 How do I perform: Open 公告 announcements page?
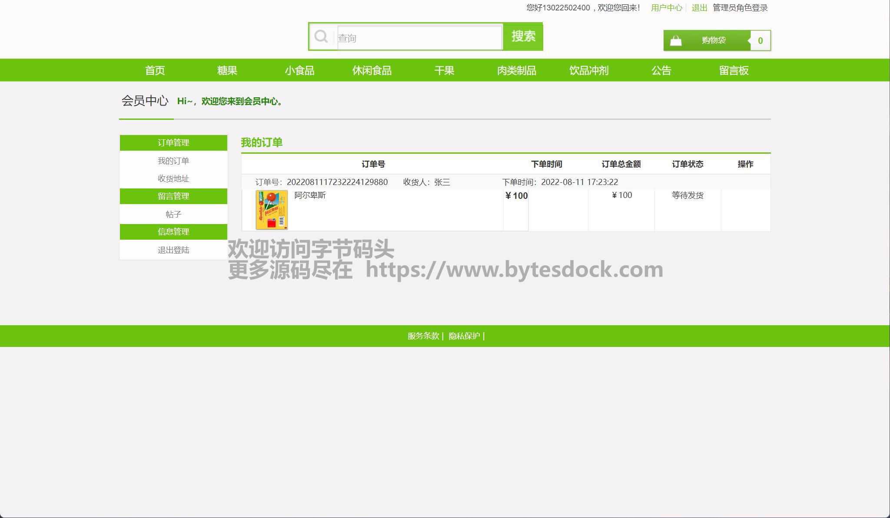point(661,70)
